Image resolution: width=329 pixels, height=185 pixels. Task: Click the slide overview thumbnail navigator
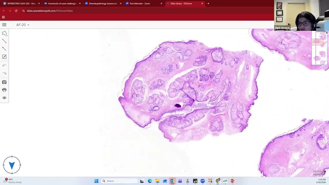pyautogui.click(x=319, y=48)
